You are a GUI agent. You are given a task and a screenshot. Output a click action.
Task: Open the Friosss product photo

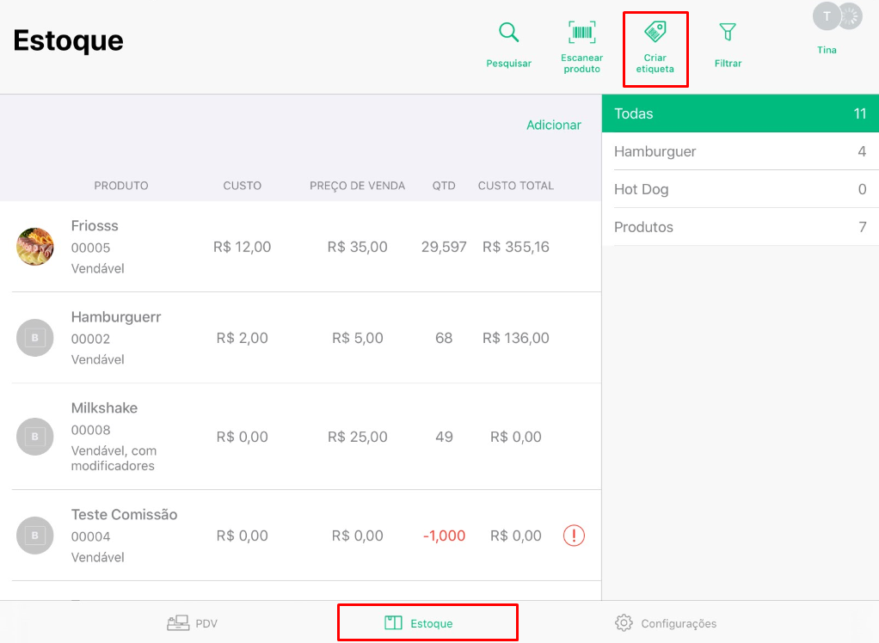point(34,247)
